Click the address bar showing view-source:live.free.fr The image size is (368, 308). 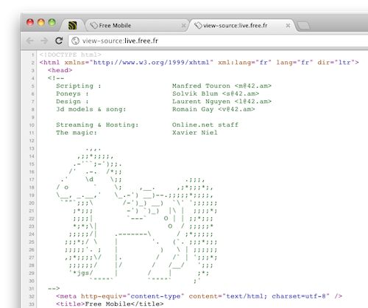click(219, 41)
